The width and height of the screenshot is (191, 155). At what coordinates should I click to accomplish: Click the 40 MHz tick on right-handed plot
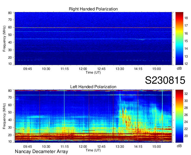tap(10, 42)
